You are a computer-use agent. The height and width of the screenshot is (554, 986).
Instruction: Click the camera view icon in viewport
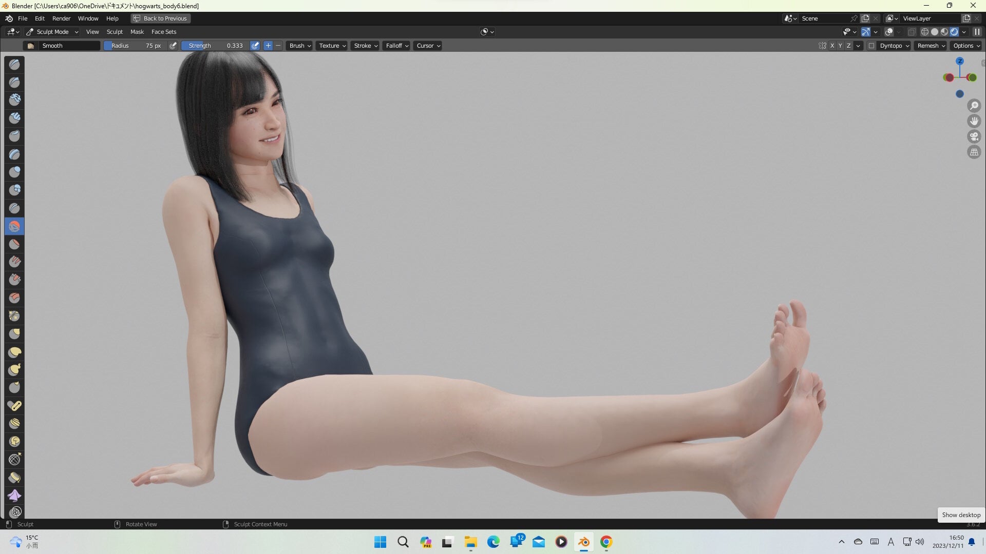974,136
